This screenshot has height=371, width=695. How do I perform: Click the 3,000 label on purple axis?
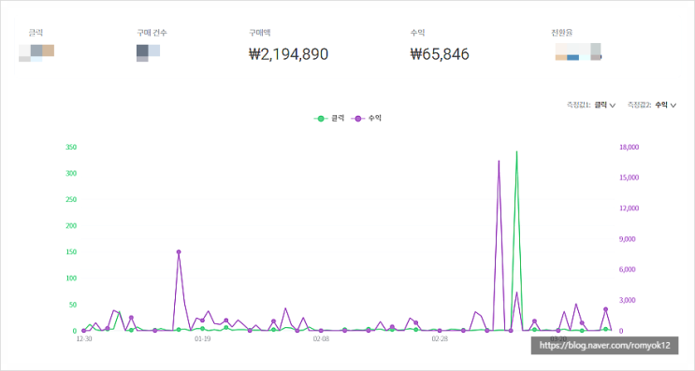click(x=628, y=300)
